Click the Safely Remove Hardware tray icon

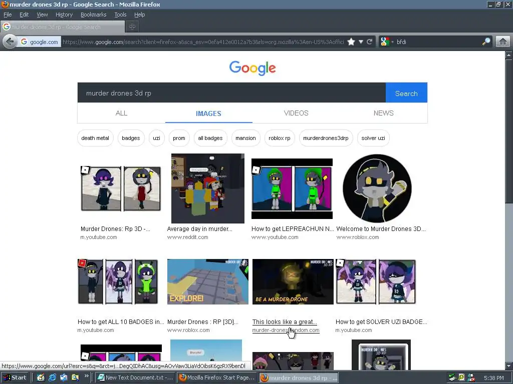453,377
